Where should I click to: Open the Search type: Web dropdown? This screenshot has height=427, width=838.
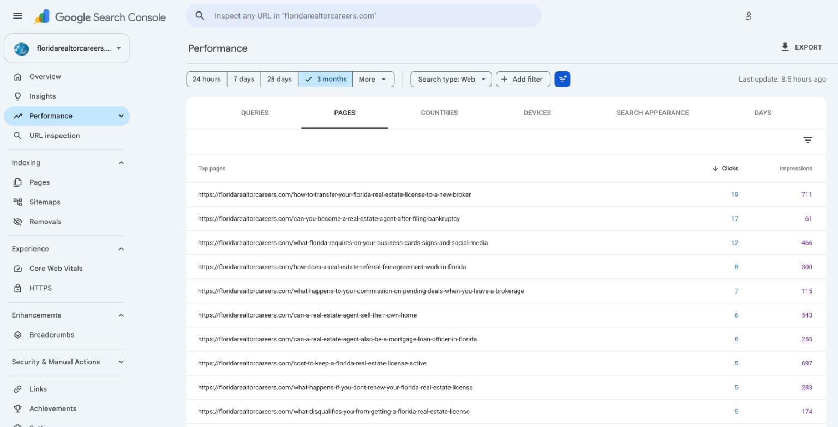(451, 79)
